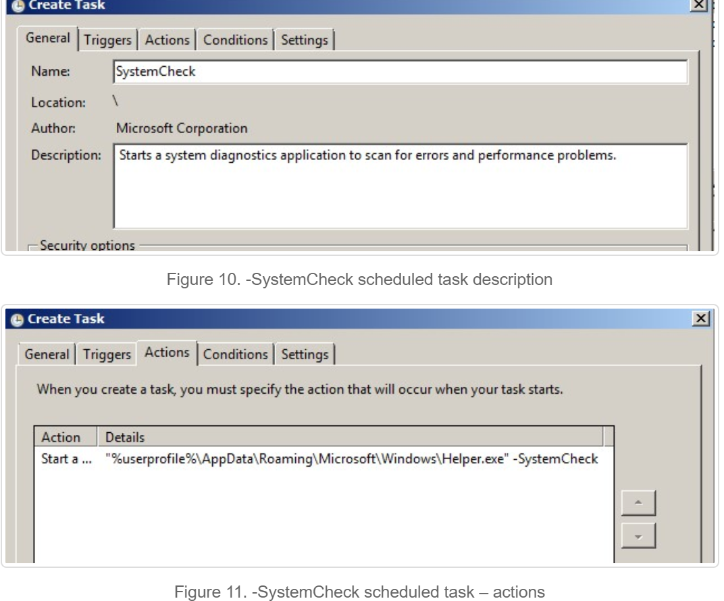Select General tab in Figure 10 dialog
The height and width of the screenshot is (601, 724).
click(x=47, y=39)
